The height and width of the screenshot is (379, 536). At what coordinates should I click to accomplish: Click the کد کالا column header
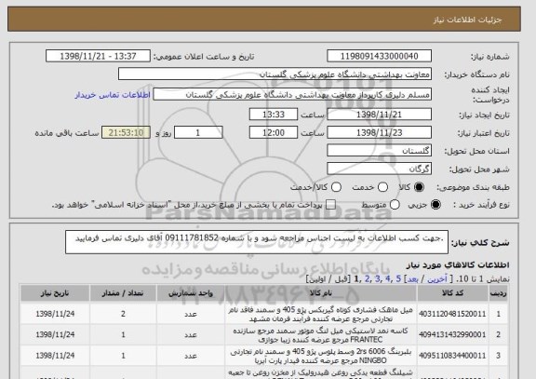[452, 293]
